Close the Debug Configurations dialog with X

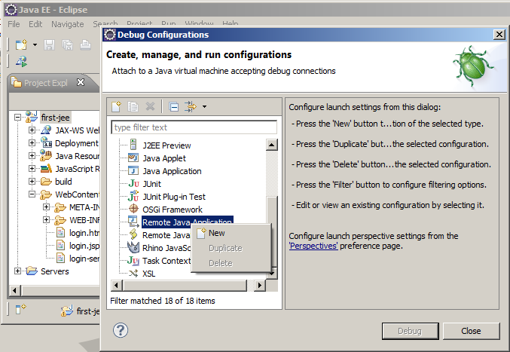coord(499,35)
